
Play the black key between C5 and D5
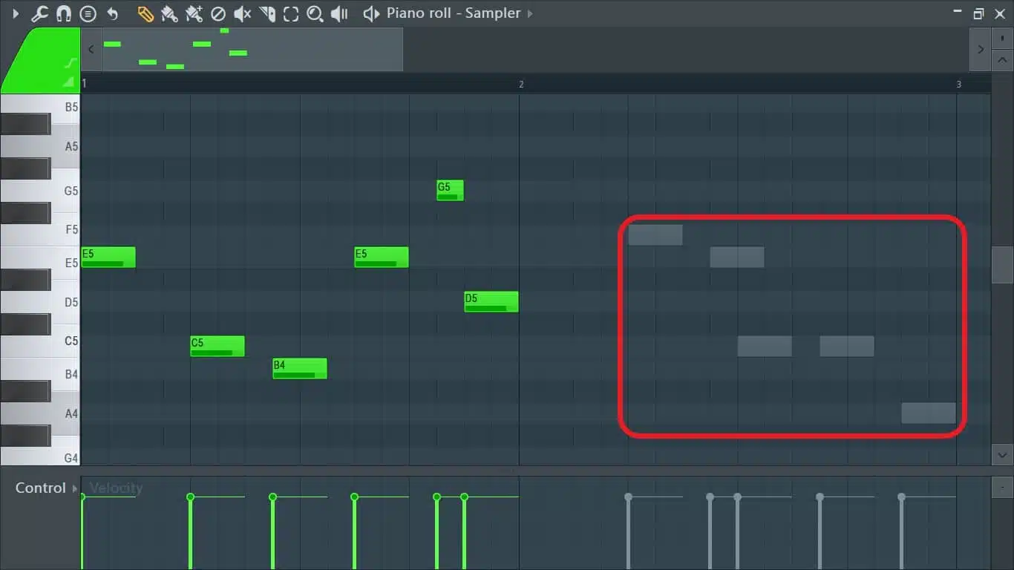click(25, 324)
